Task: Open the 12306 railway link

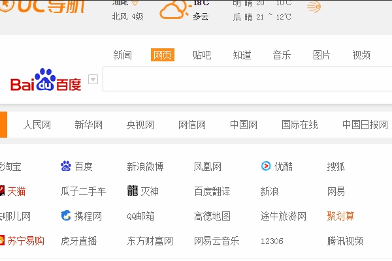Action: tap(272, 241)
